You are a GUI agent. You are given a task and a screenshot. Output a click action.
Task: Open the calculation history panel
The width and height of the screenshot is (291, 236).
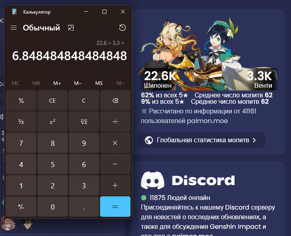click(x=122, y=28)
